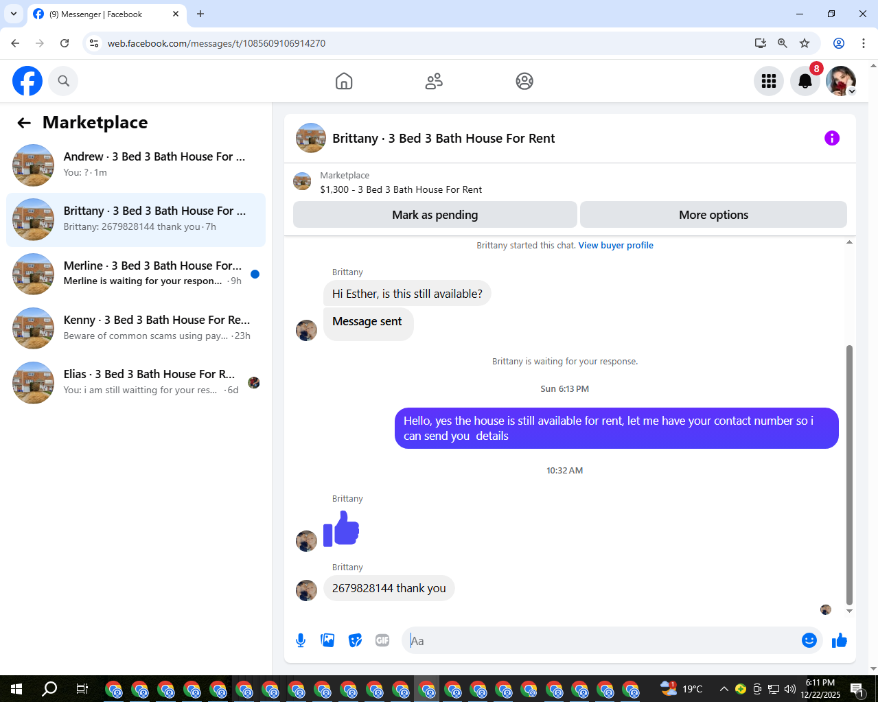This screenshot has height=702, width=878.
Task: Click the purple sent message bubble
Action: [x=616, y=428]
